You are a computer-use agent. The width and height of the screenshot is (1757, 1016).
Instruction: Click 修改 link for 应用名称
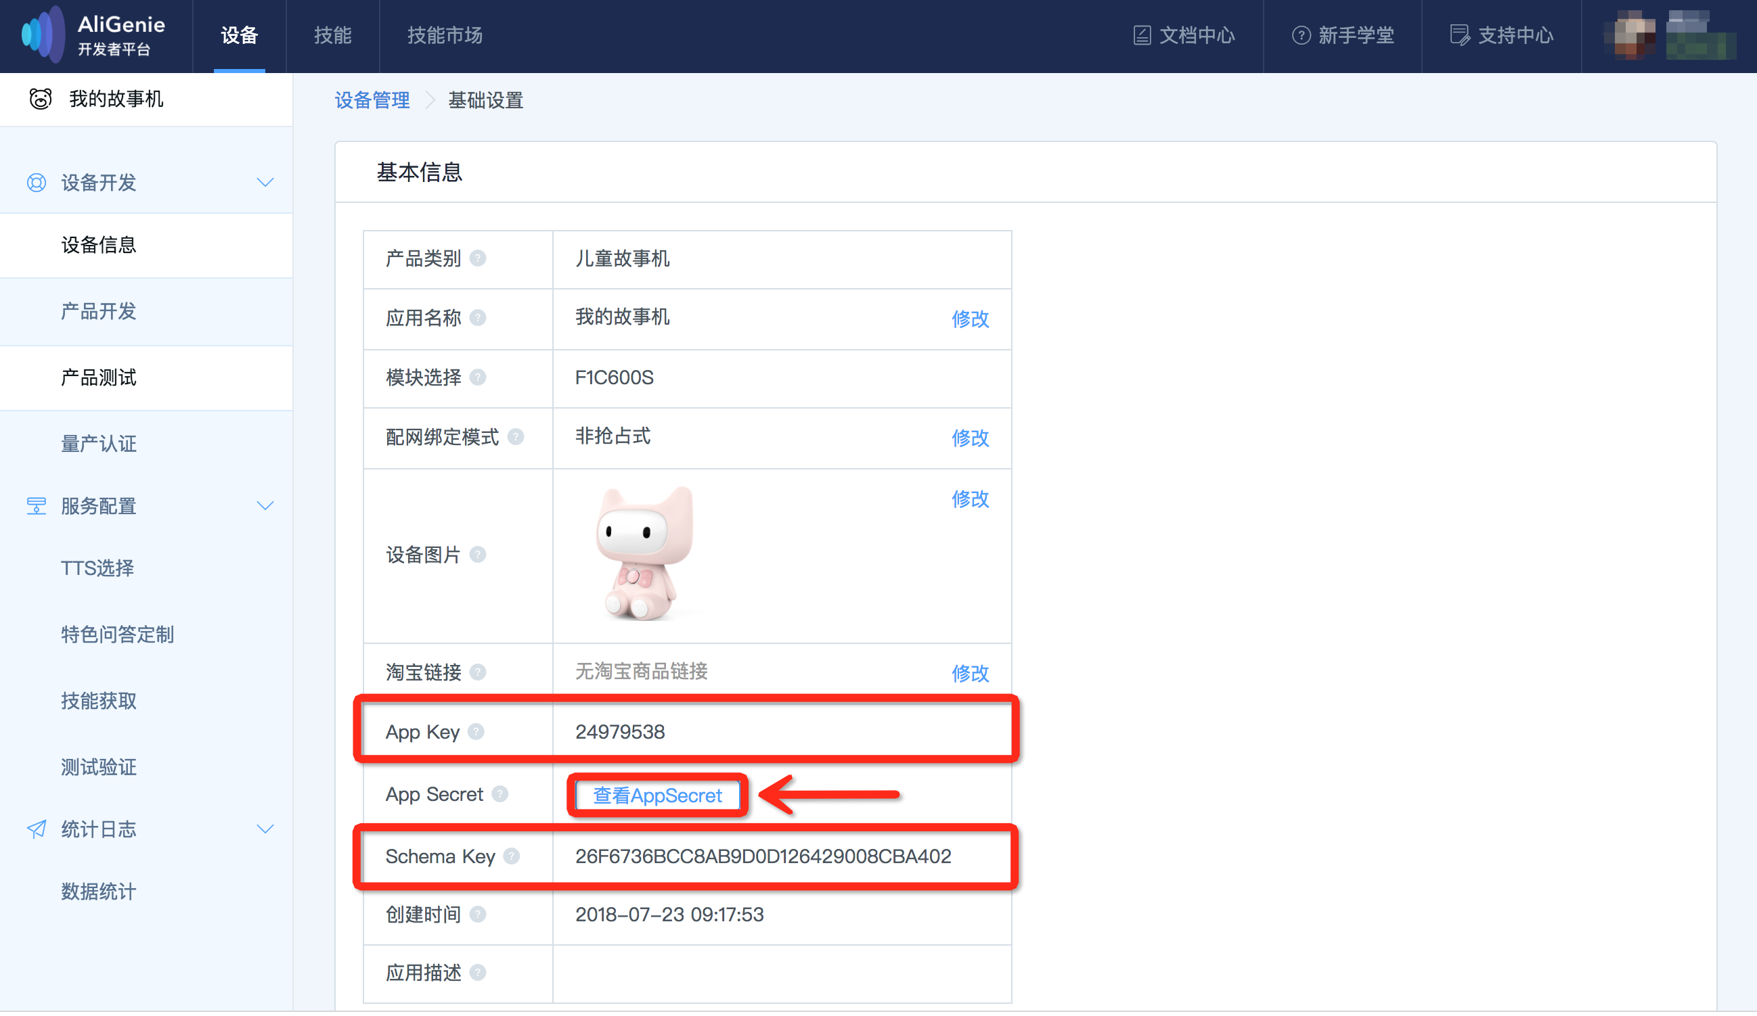point(970,319)
